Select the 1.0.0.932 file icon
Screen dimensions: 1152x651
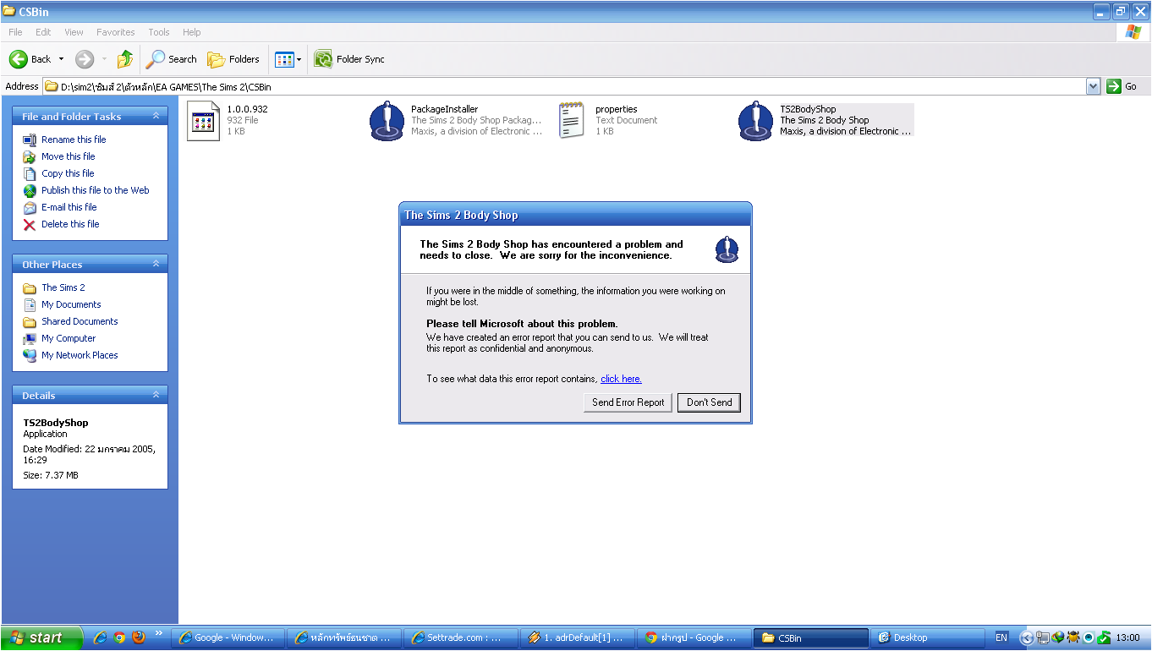[x=203, y=121]
